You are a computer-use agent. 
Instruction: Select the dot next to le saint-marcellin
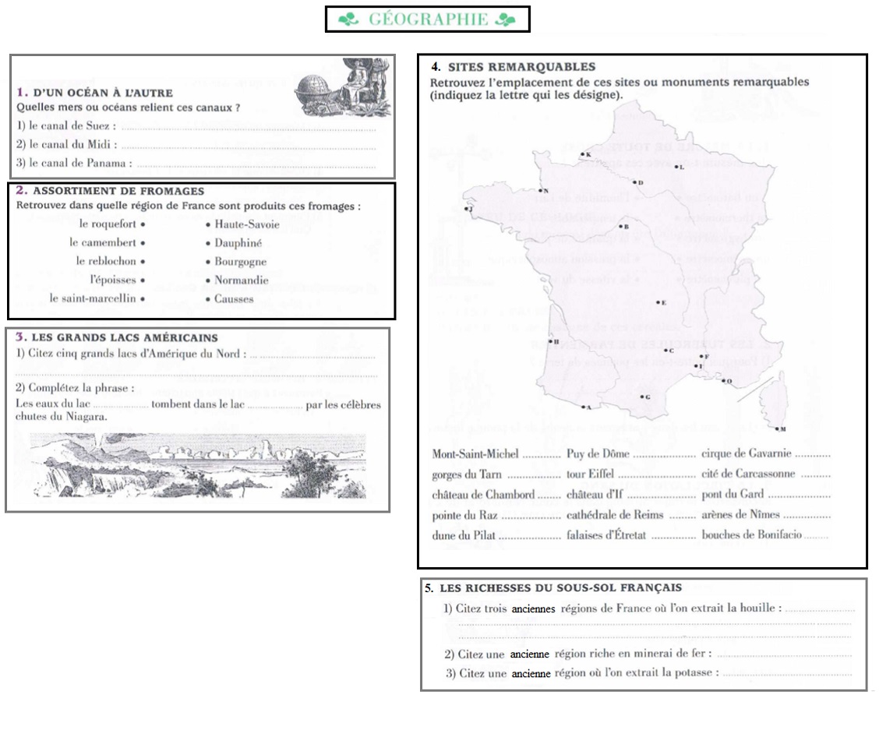pyautogui.click(x=143, y=298)
